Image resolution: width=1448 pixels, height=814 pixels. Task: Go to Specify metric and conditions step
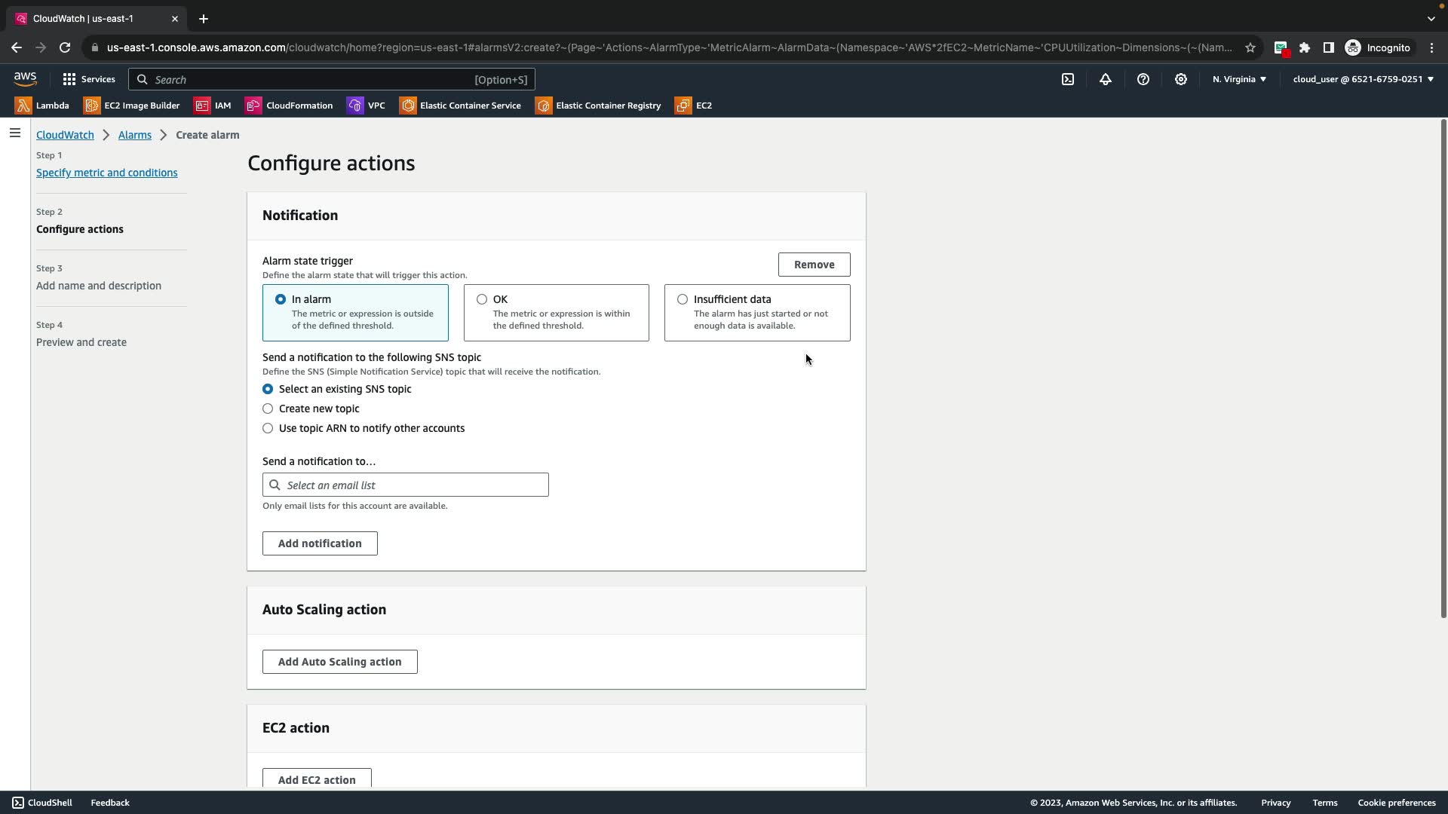[x=107, y=173]
